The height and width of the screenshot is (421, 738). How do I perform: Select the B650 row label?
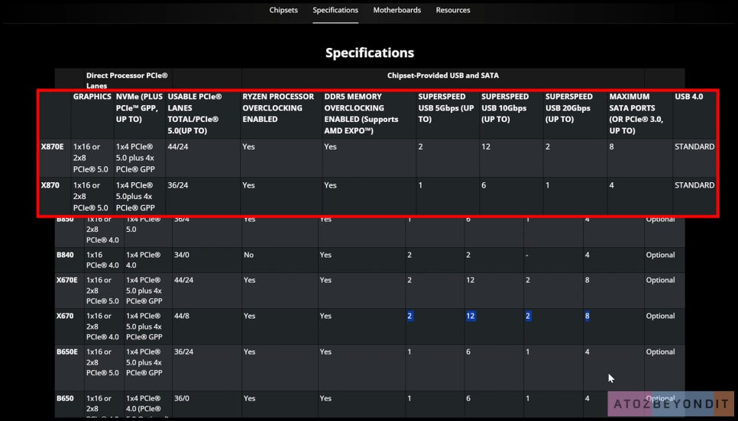pyautogui.click(x=65, y=398)
